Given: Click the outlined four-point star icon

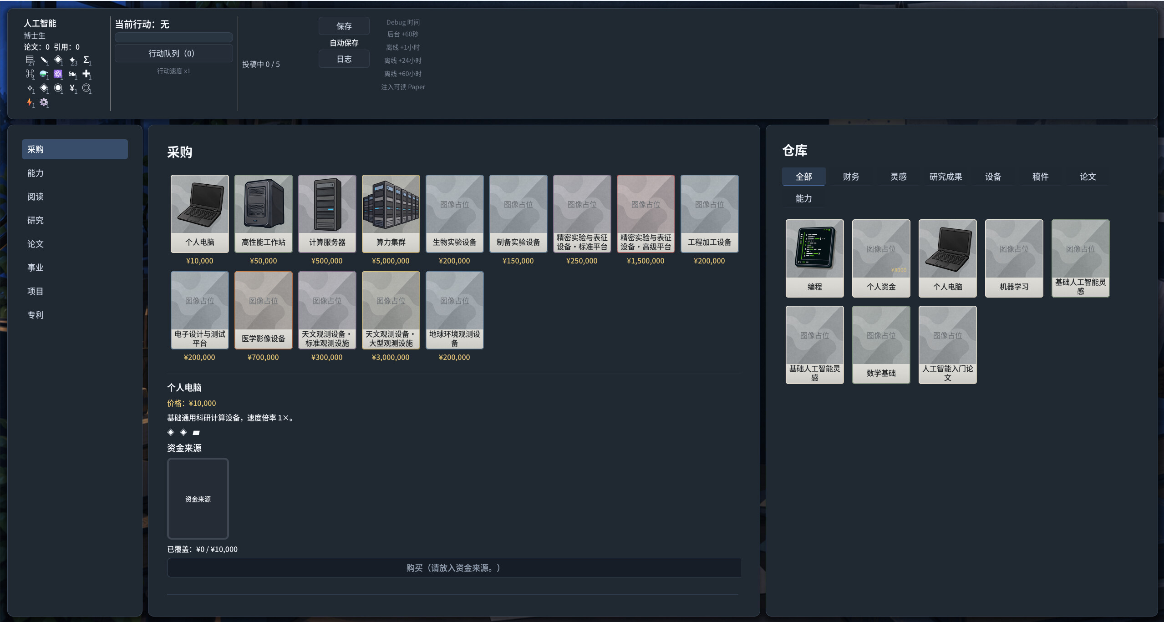Looking at the screenshot, I should [30, 88].
